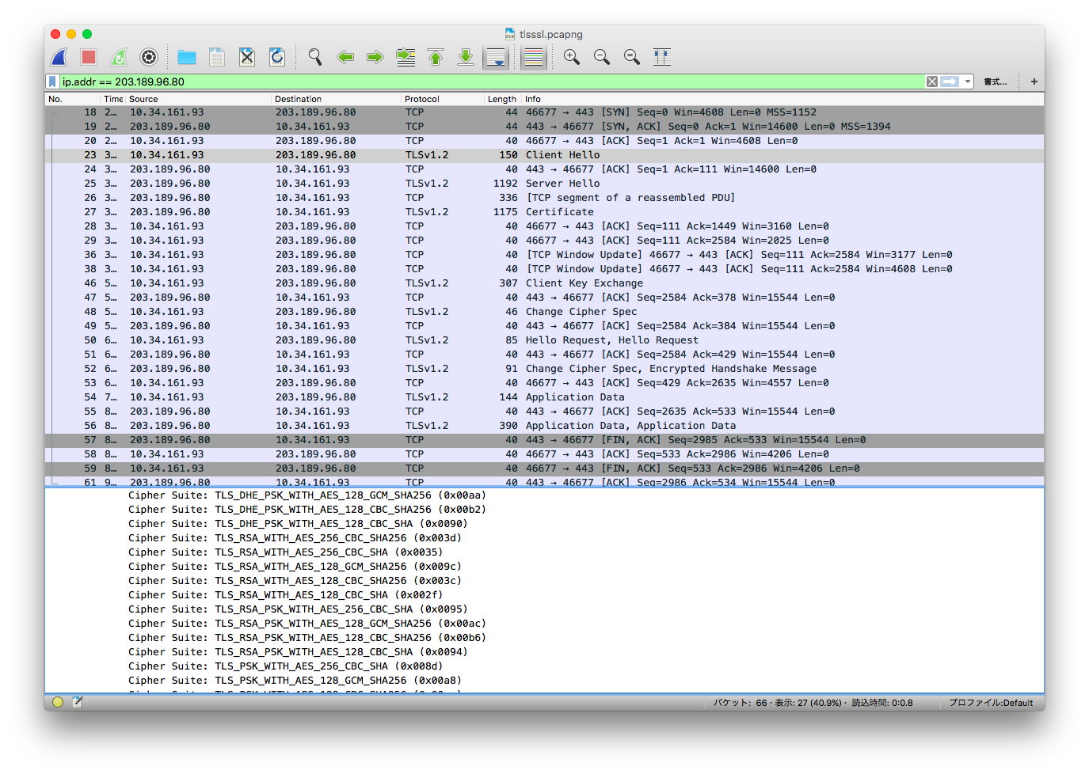Edit capture file comment icon in status bar
Screen dimensions: 1089x774
[x=78, y=702]
